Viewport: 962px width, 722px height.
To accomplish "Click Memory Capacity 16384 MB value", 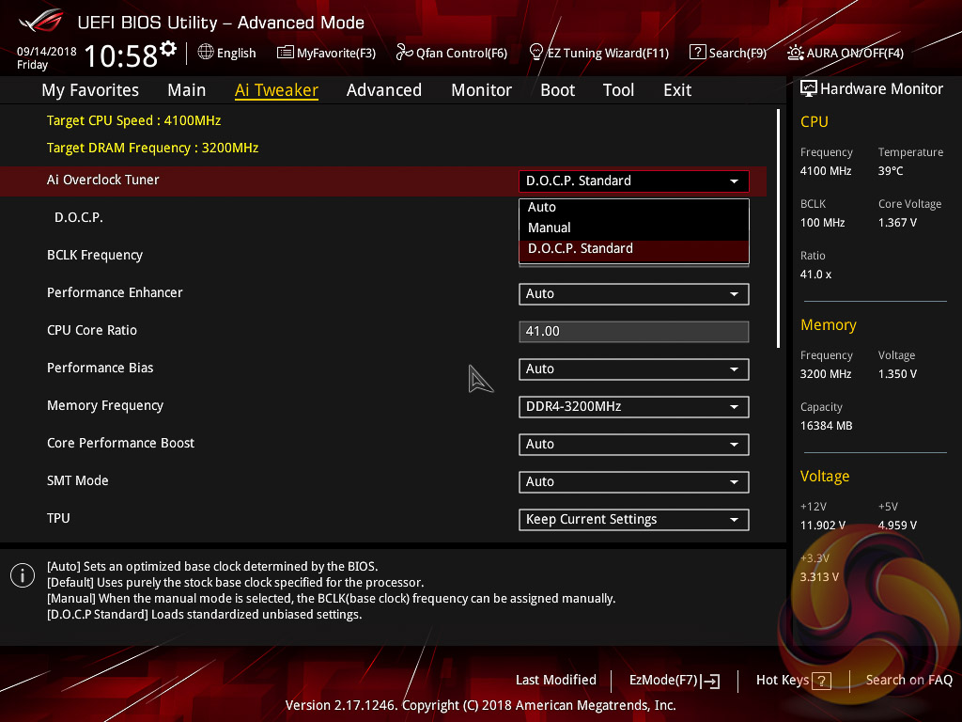I will click(x=827, y=426).
